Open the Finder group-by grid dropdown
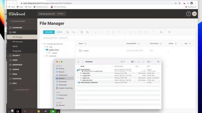 click(133, 62)
